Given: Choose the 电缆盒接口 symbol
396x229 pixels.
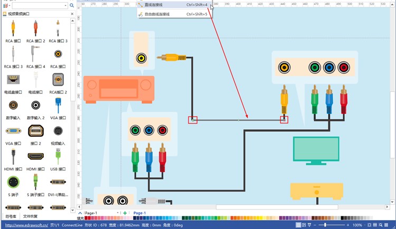Looking at the screenshot, I should pos(13,80).
